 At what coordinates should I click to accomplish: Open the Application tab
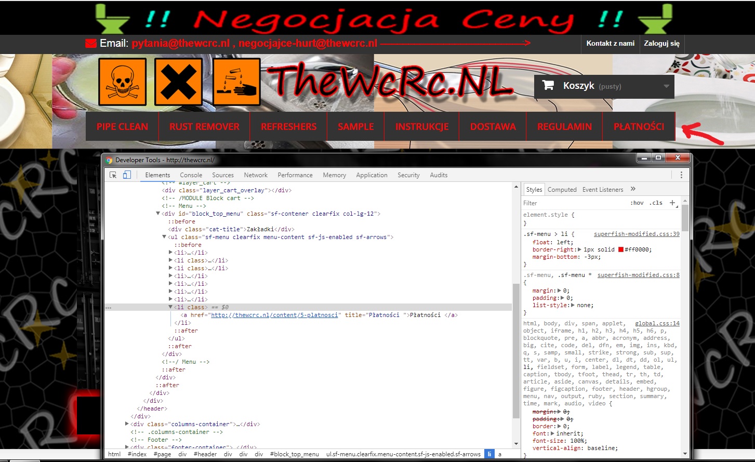click(372, 175)
